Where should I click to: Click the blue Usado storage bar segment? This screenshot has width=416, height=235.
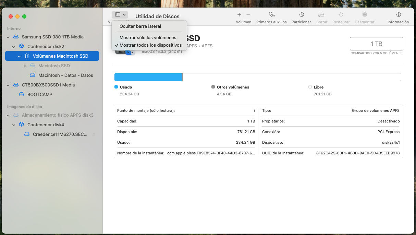(x=147, y=77)
